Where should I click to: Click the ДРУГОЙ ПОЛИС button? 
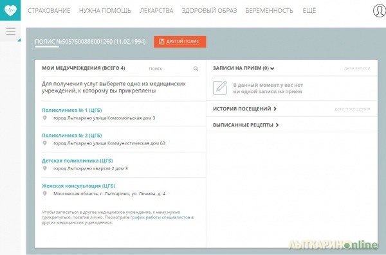click(x=180, y=42)
